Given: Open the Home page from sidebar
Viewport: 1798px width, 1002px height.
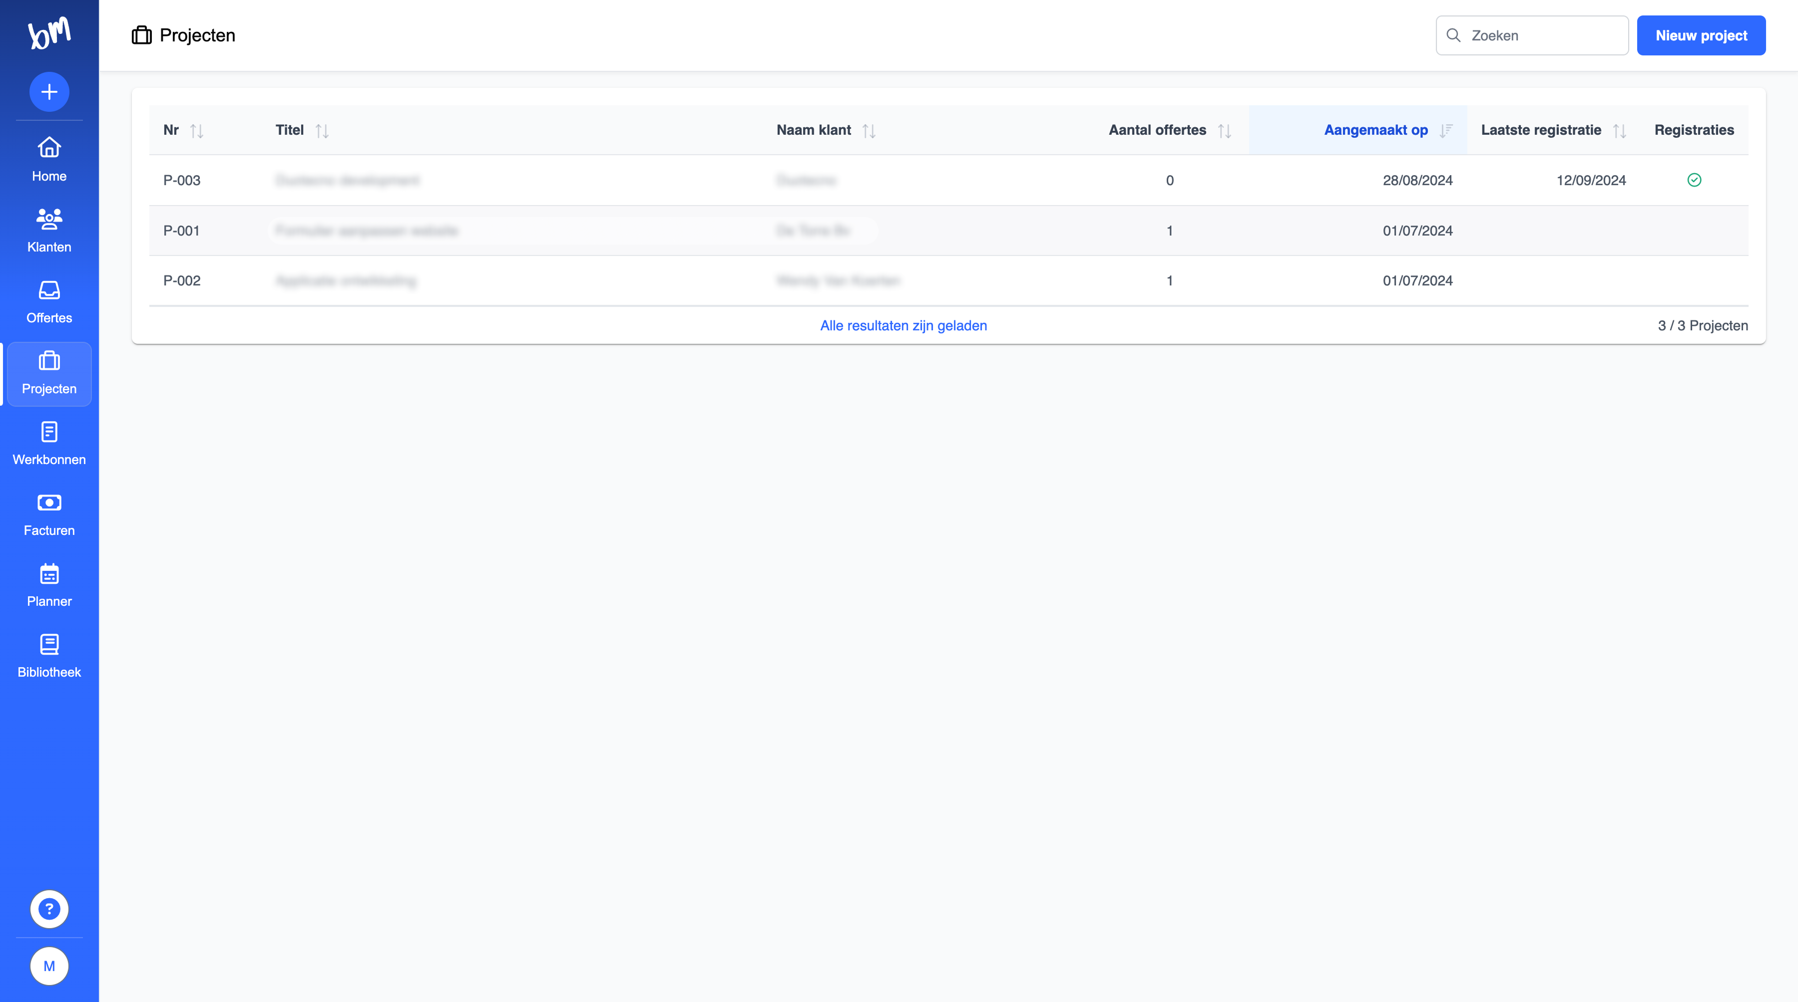Looking at the screenshot, I should click(49, 159).
